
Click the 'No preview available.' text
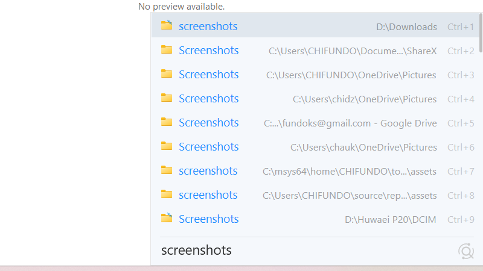pos(181,7)
